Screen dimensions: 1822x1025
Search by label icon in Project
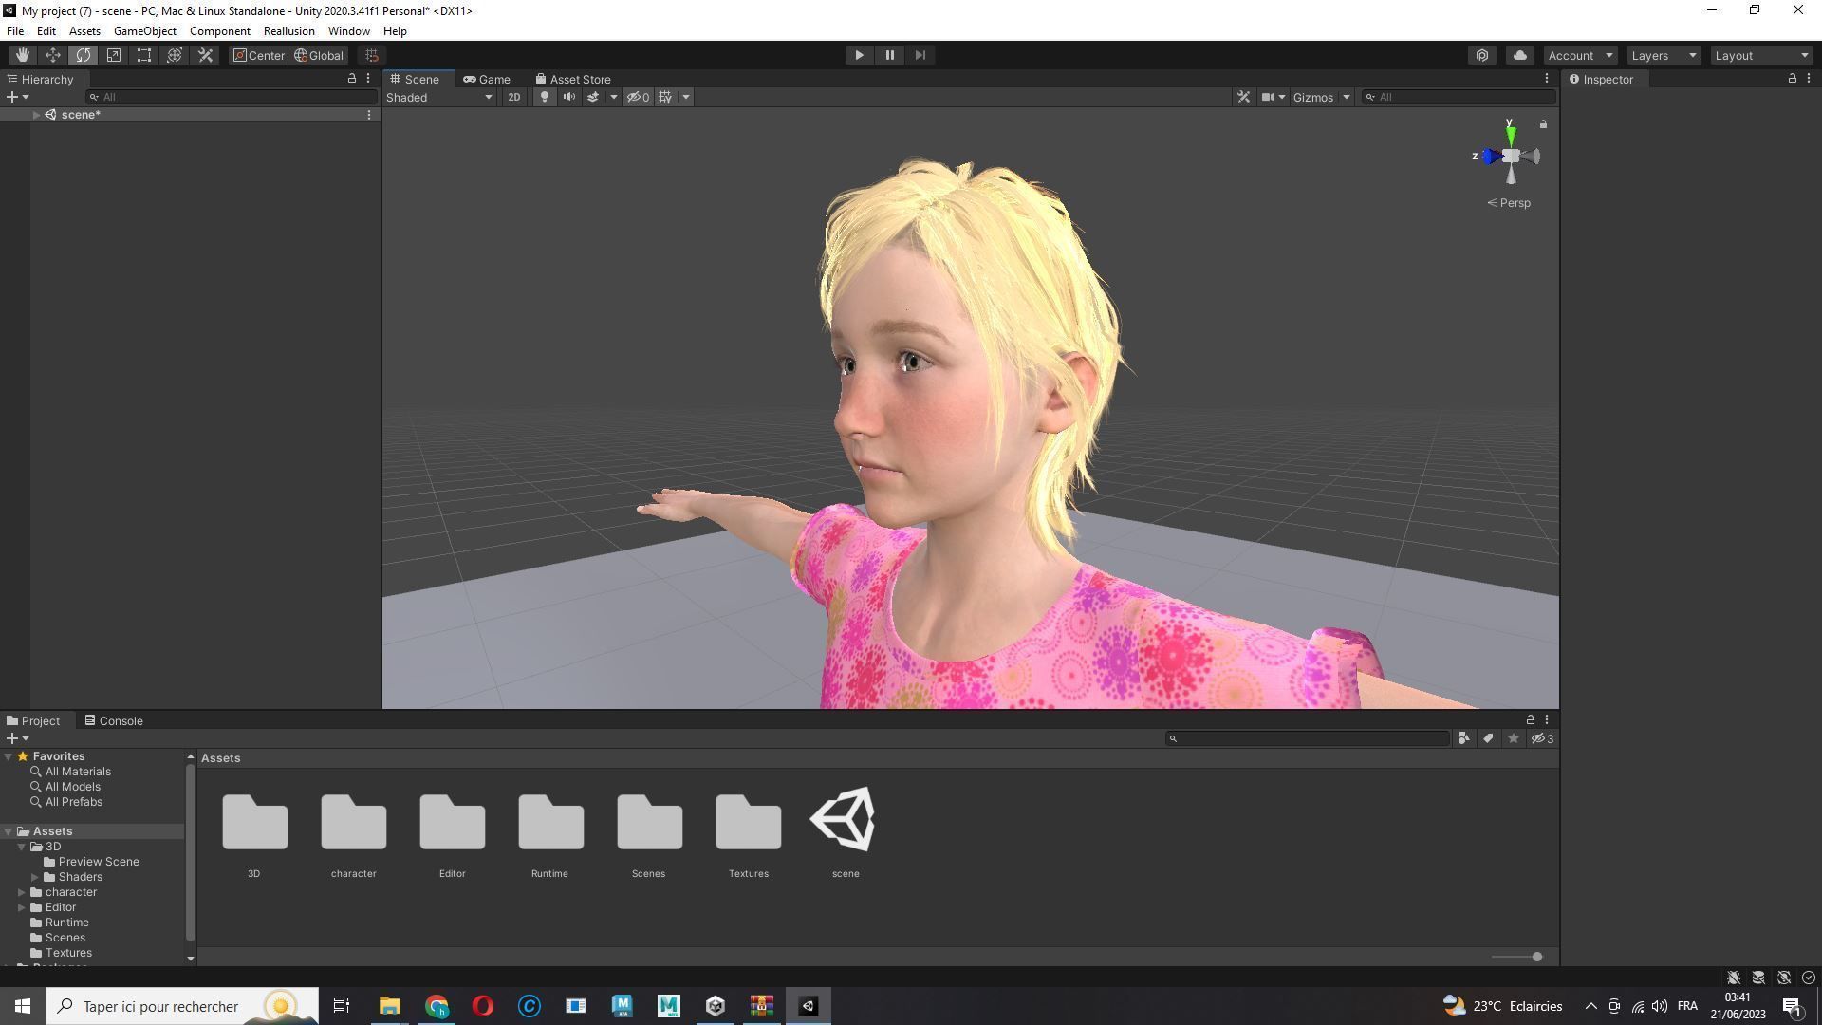click(x=1489, y=738)
